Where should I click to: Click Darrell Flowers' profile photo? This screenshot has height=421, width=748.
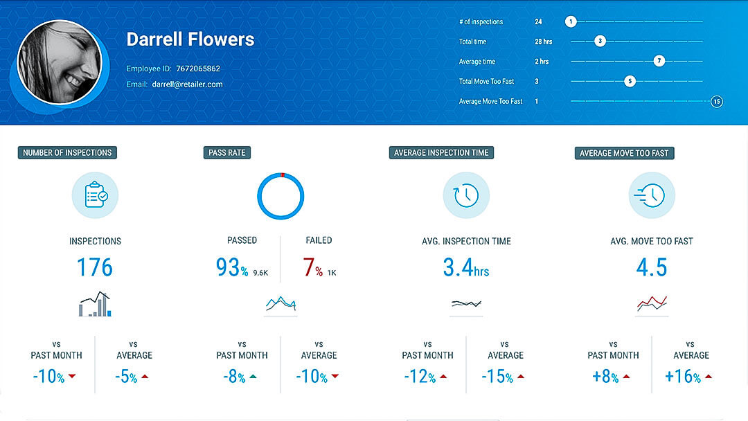[60, 63]
